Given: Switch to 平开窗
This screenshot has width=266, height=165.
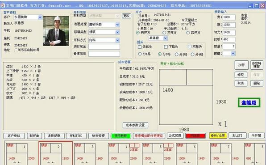Looking at the screenshot, I should point(257,135).
